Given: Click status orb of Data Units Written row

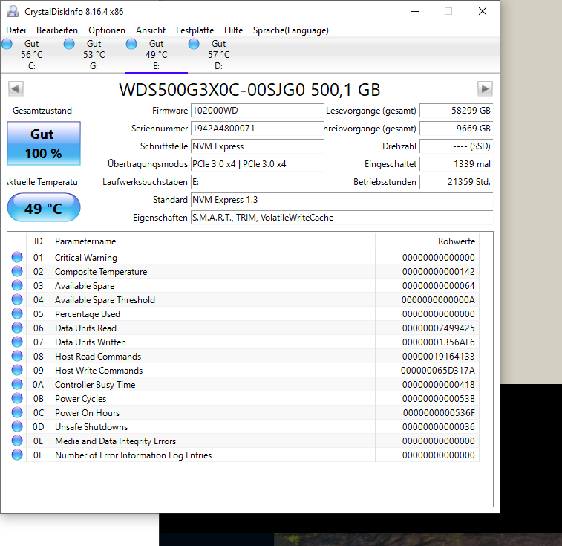Looking at the screenshot, I should tap(17, 342).
